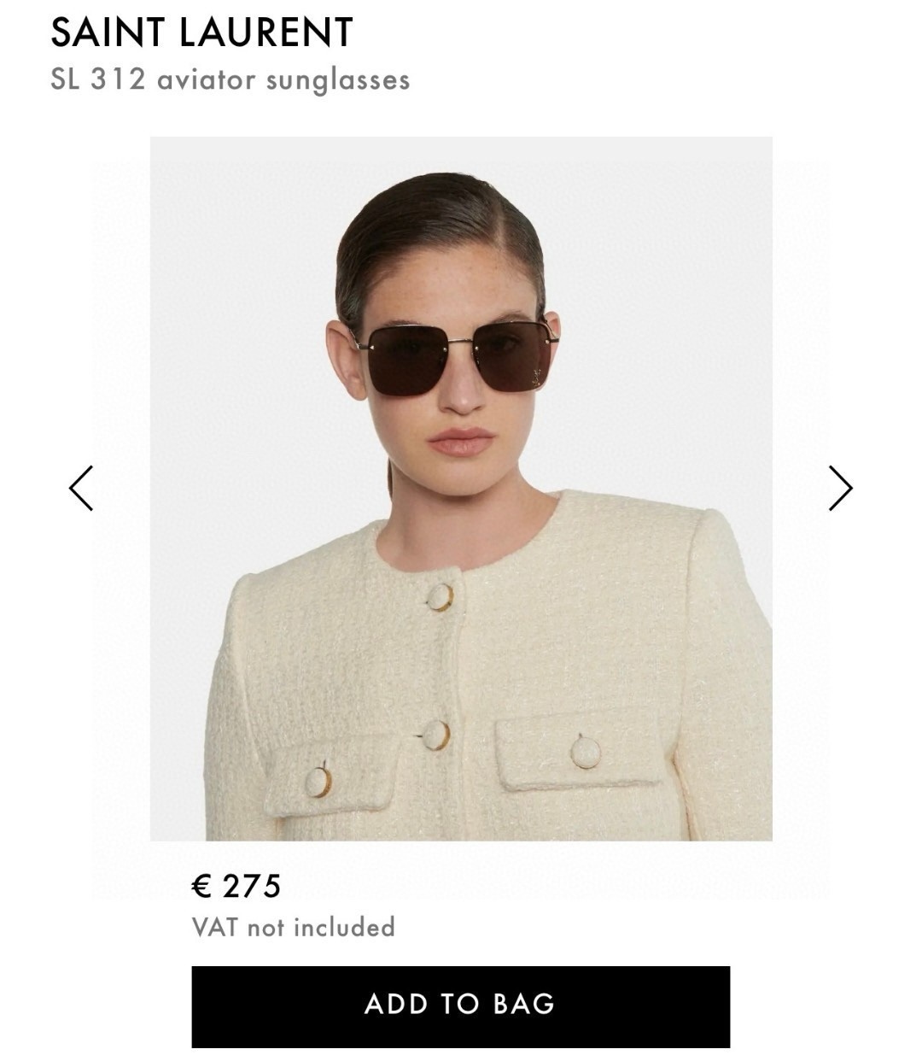Tap the middle button on jacket front
This screenshot has height=1061, width=922.
pos(435,735)
